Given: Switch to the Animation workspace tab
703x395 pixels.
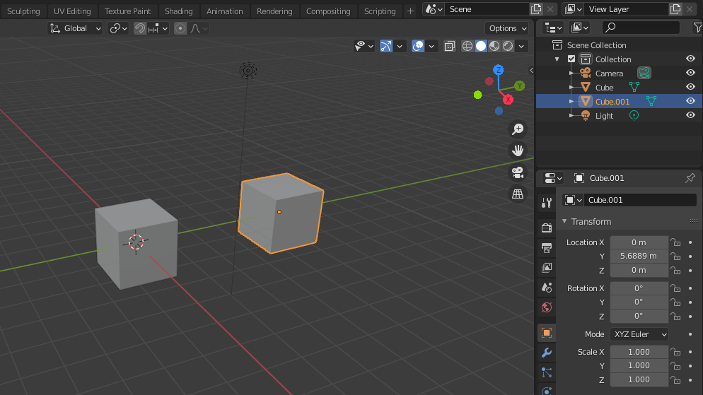Looking at the screenshot, I should tap(225, 11).
